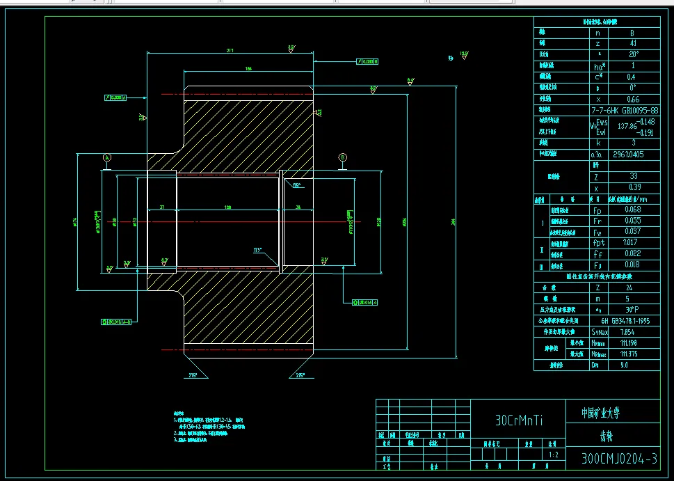
Task: Click the -0.148 upper deviation value
Action: (x=645, y=122)
